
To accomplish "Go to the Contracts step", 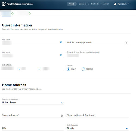I will 95,4.
